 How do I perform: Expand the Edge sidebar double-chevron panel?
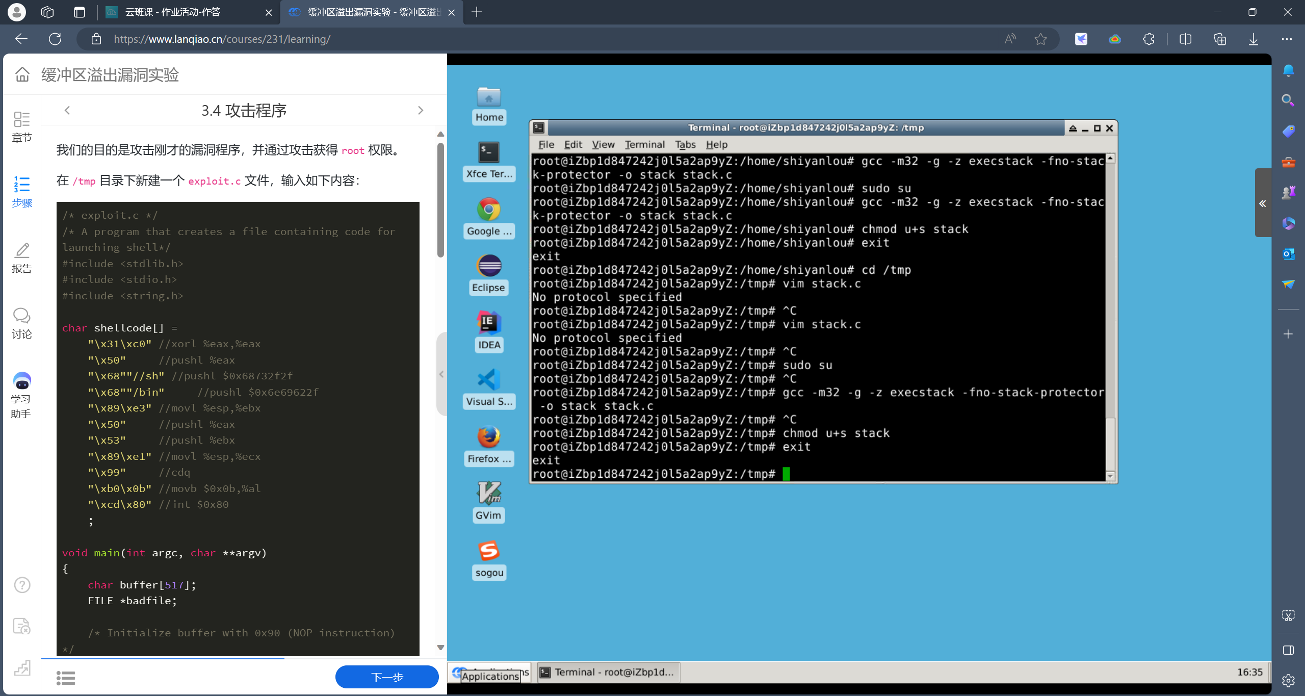(1263, 203)
